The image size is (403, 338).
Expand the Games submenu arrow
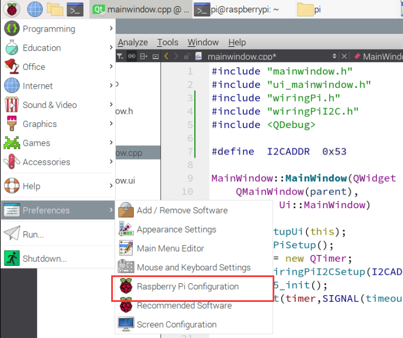tap(111, 142)
